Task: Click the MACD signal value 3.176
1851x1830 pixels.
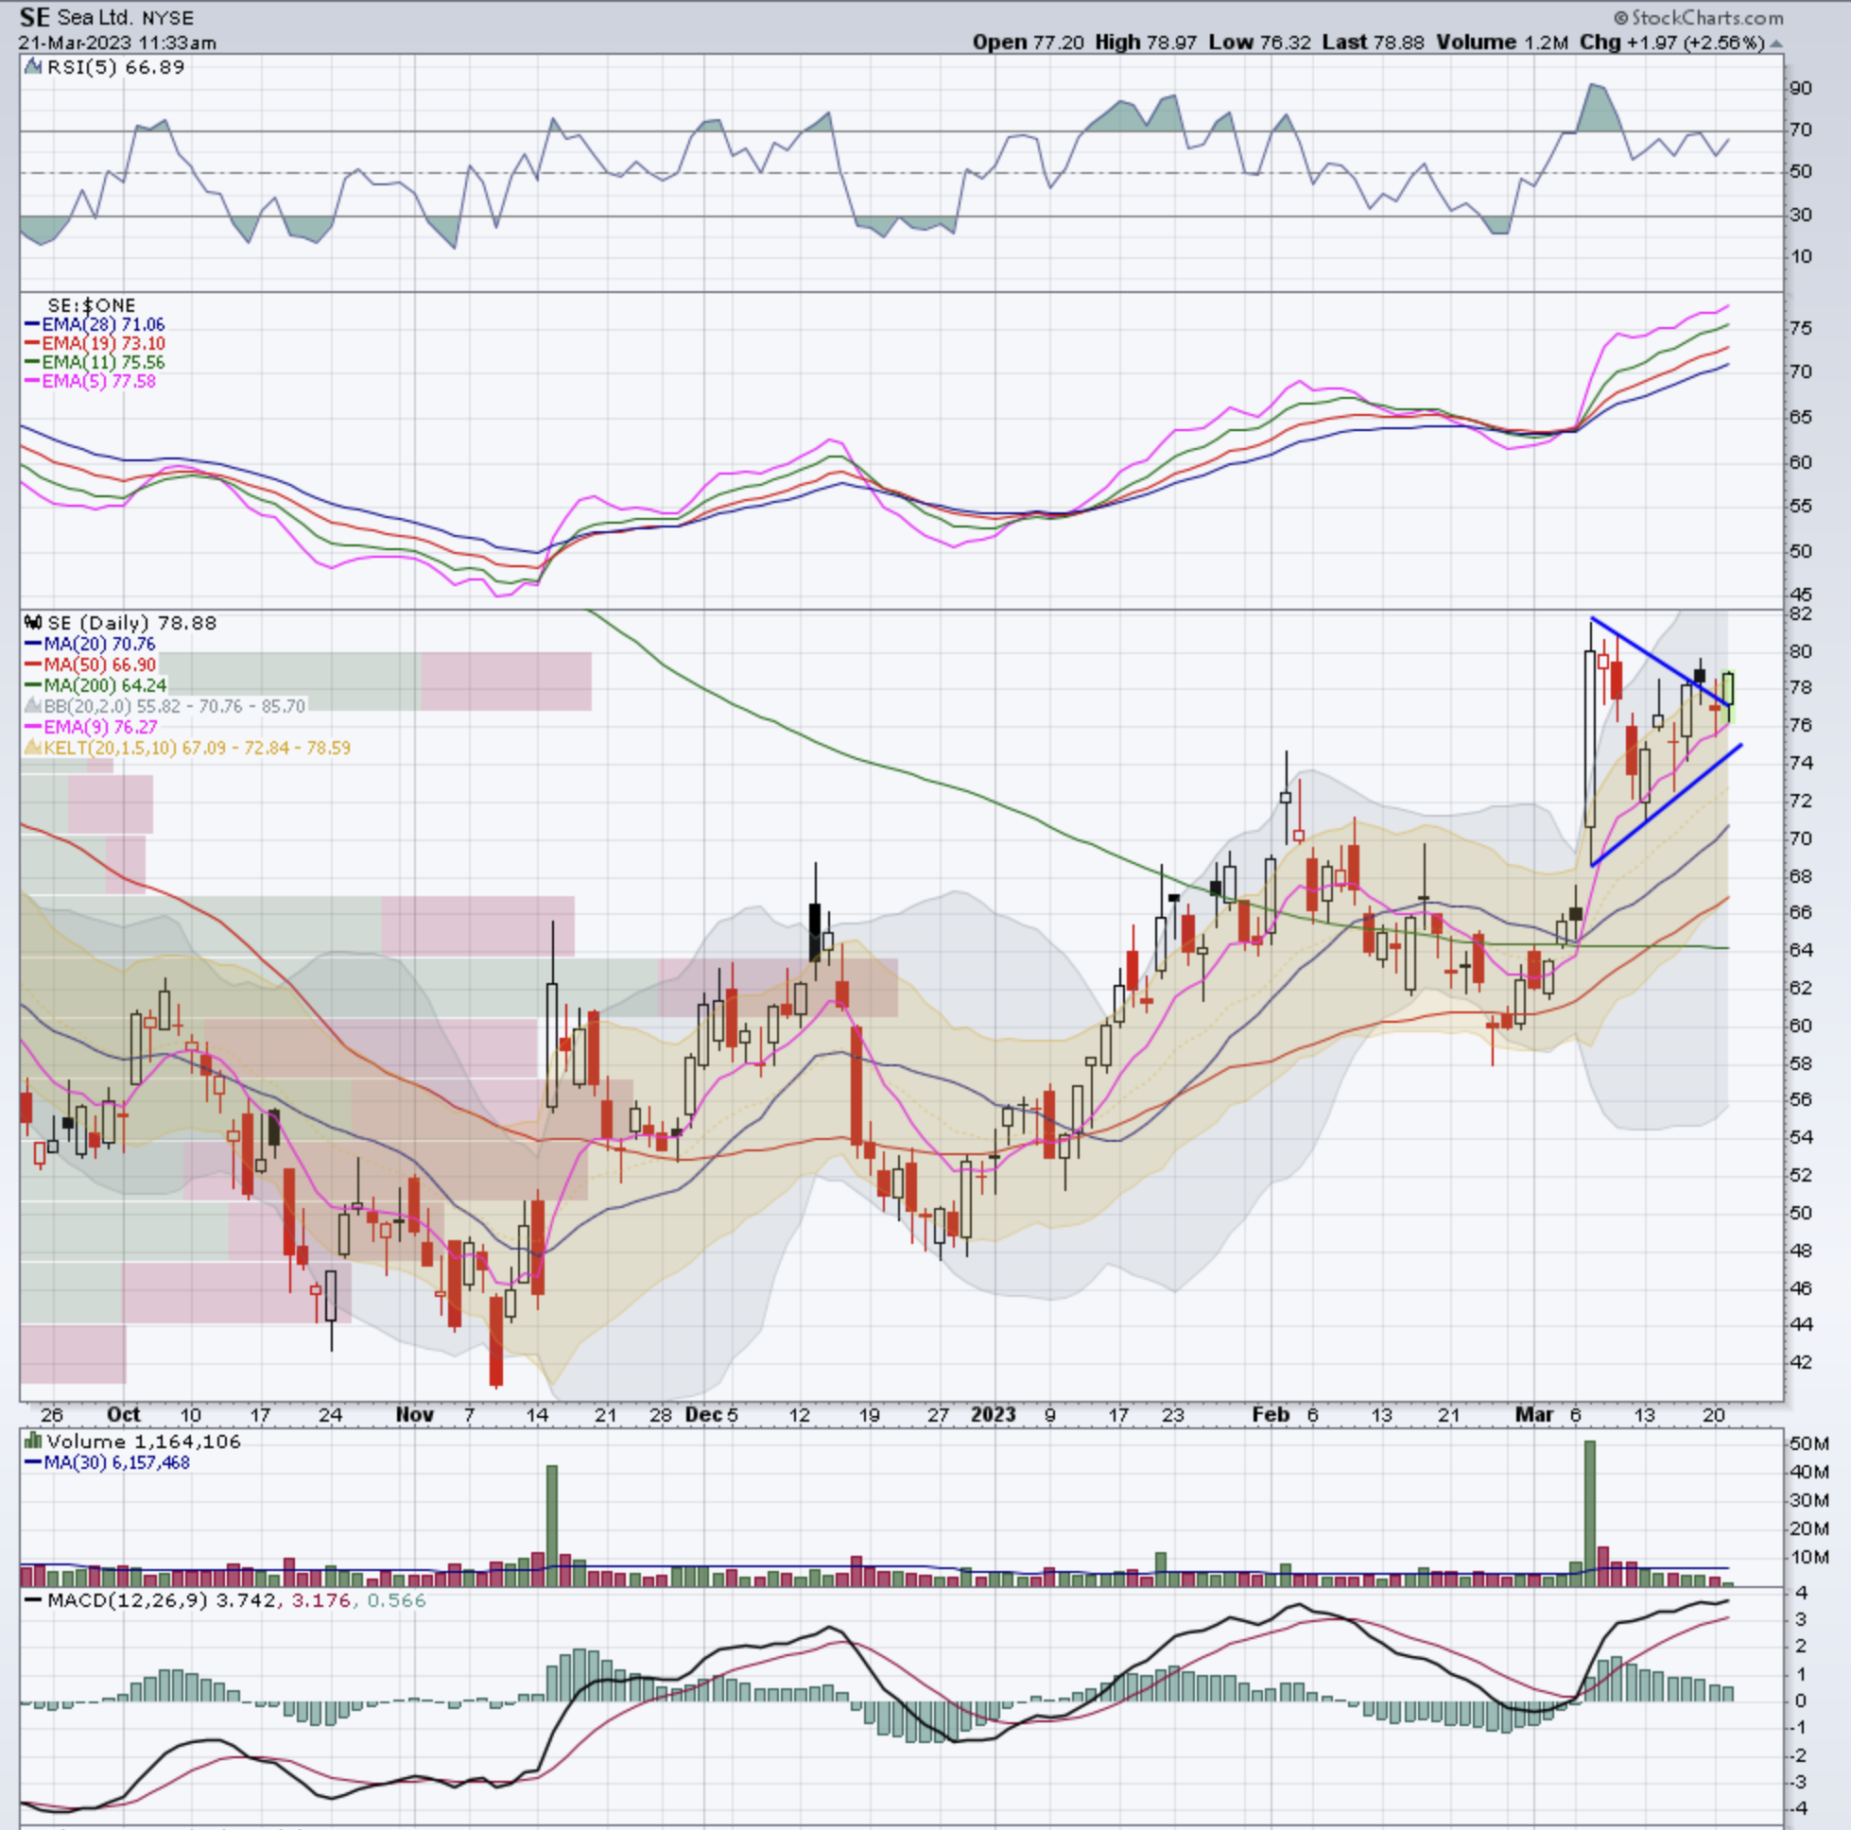Action: 320,1600
